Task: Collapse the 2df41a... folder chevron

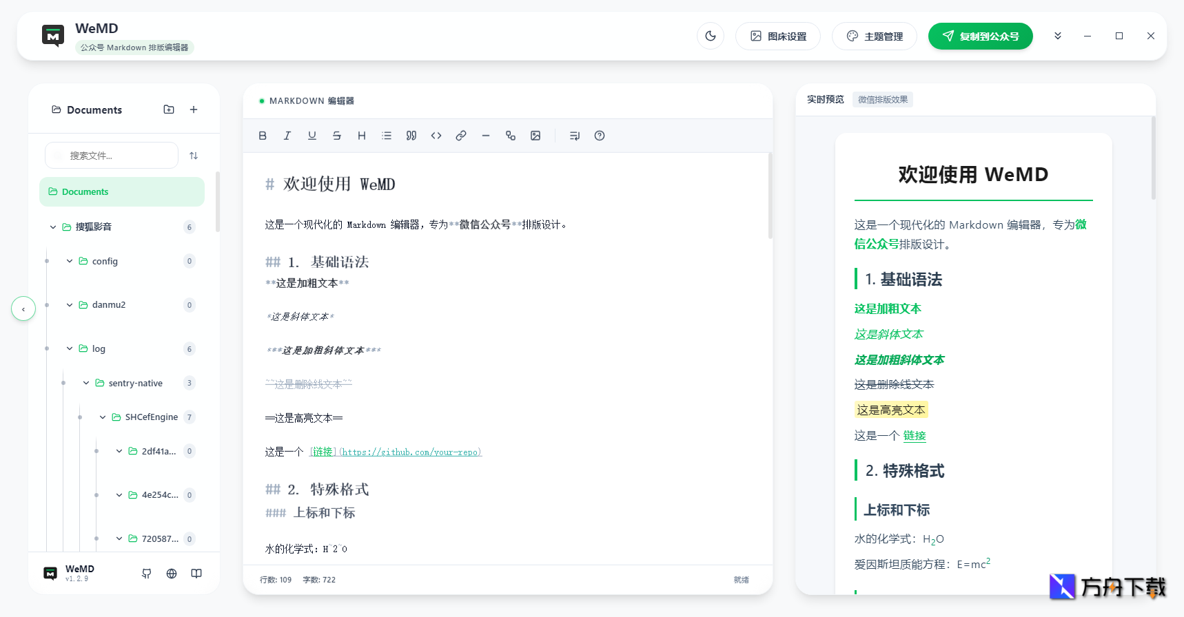Action: click(119, 451)
